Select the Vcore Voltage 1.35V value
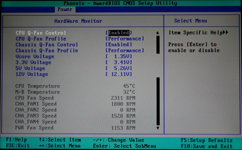This screenshot has width=242, height=150. coord(119,56)
